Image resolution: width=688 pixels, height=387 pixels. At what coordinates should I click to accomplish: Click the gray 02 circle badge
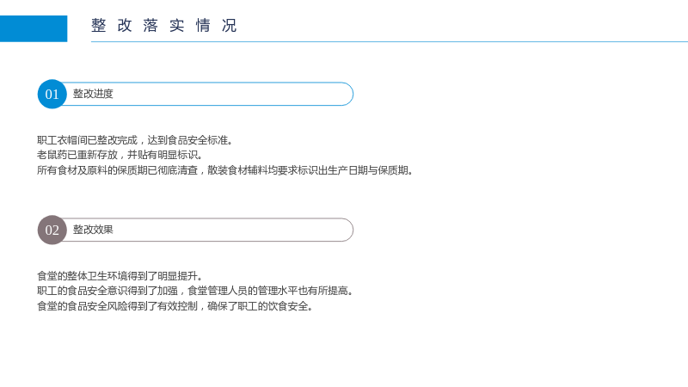click(52, 230)
